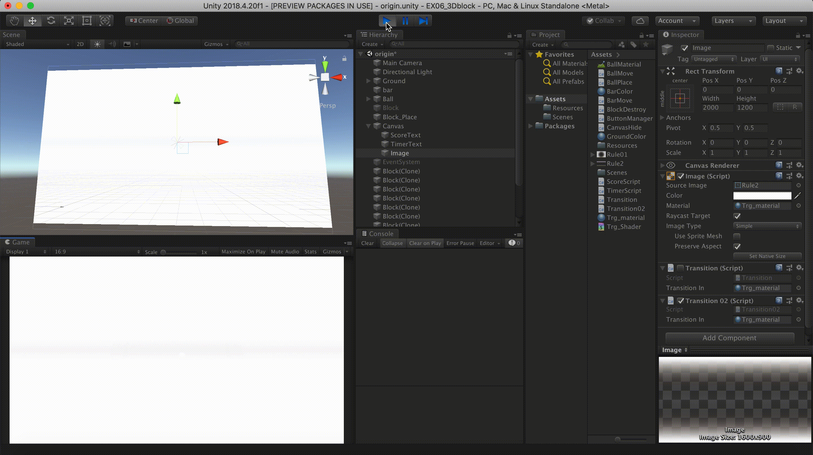Select the Rotate tool
This screenshot has height=455, width=813.
tap(51, 21)
